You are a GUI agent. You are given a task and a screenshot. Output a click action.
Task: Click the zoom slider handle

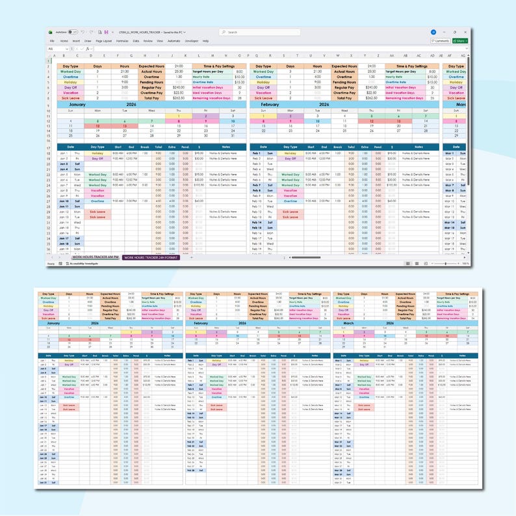point(446,264)
